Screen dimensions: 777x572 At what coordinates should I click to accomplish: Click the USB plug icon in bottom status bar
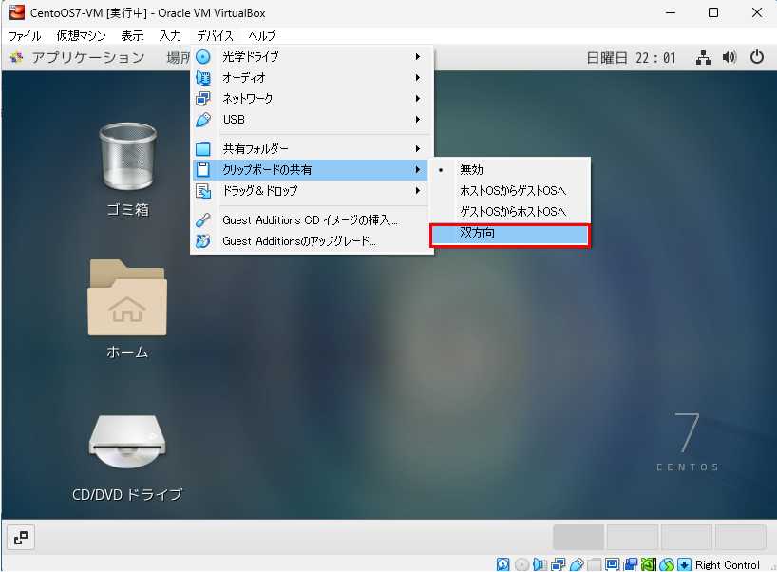576,564
